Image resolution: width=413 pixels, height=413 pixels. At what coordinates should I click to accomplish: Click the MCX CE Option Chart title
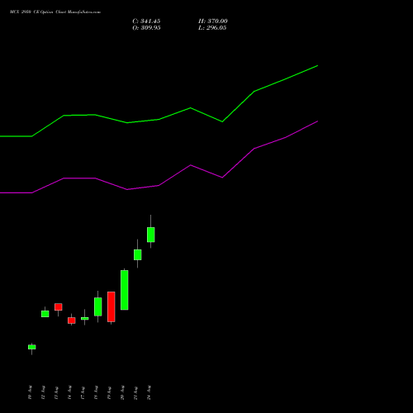click(55, 12)
